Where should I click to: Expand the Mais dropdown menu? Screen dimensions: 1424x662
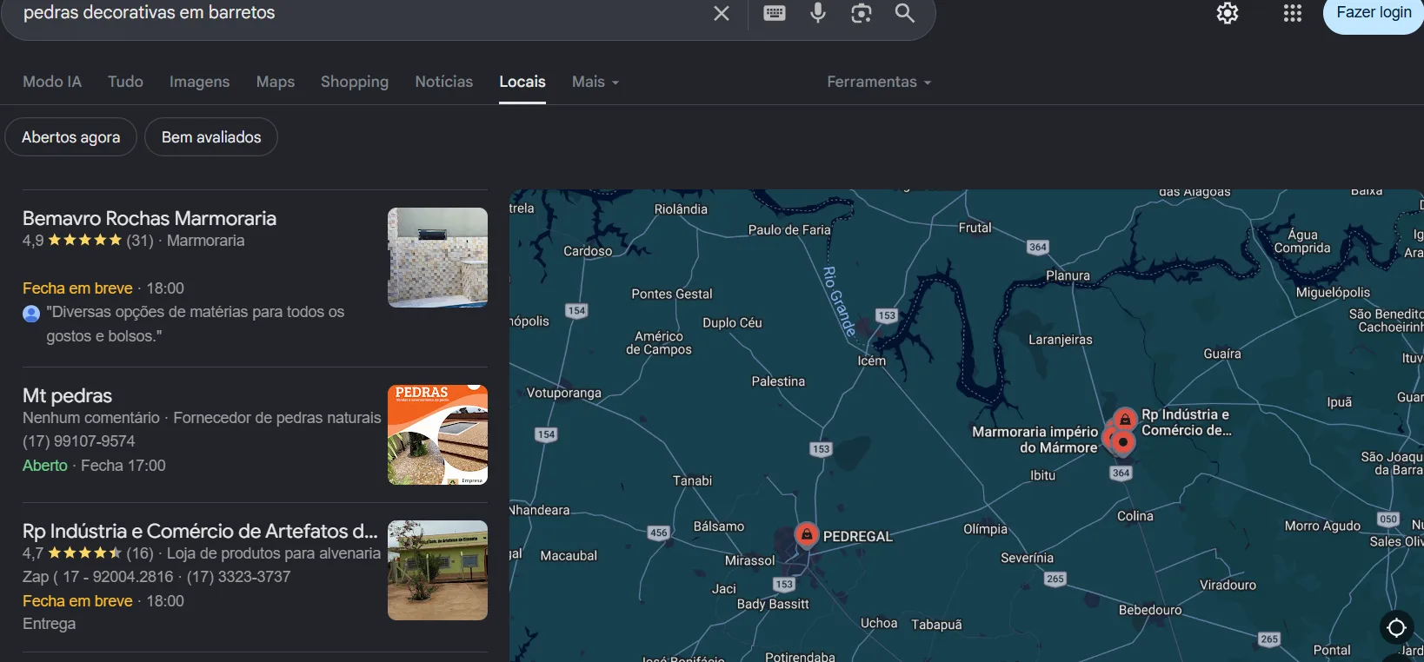click(x=596, y=82)
